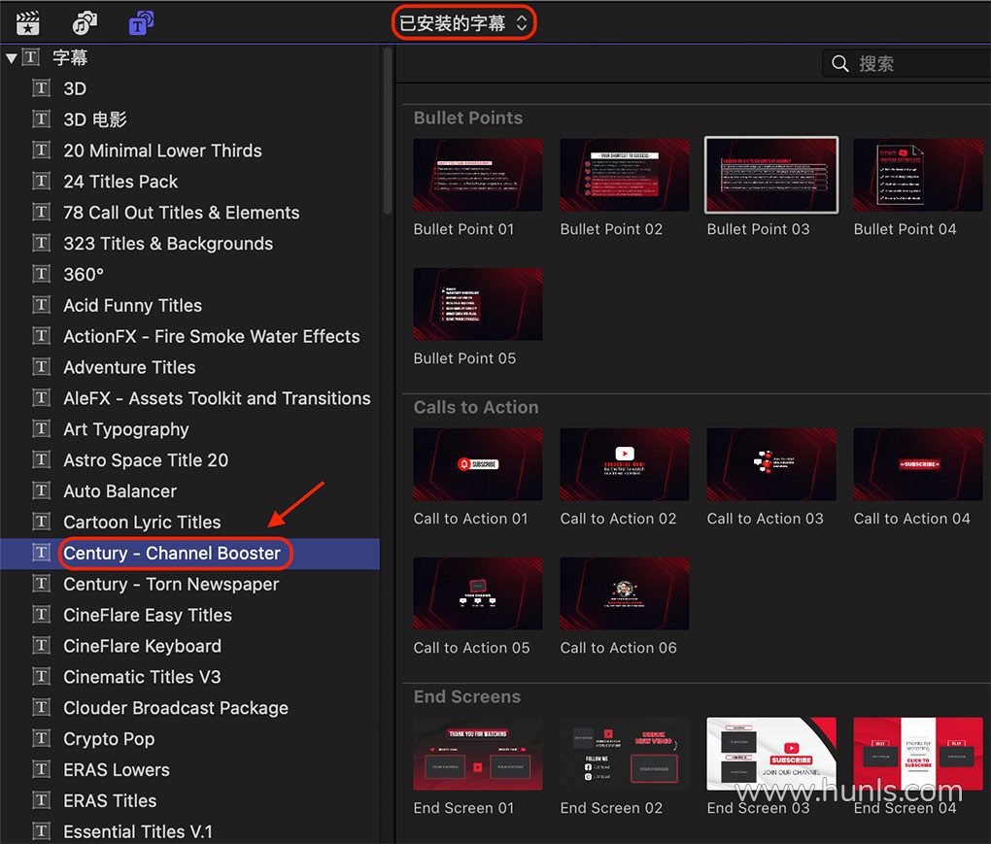Click the magnifier search icon
The image size is (991, 844).
pos(840,63)
